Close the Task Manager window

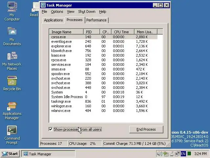[167, 5]
